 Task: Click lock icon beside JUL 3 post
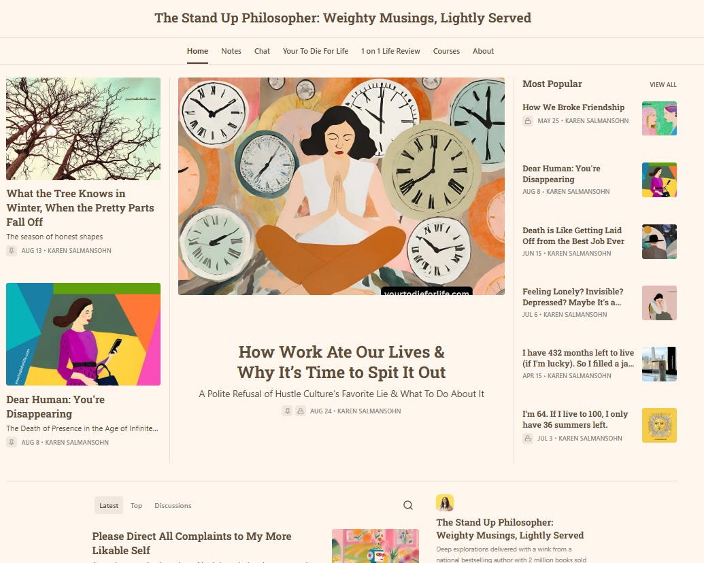(x=528, y=438)
